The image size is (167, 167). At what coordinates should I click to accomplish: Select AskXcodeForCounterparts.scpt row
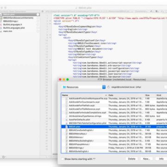coord(114,102)
